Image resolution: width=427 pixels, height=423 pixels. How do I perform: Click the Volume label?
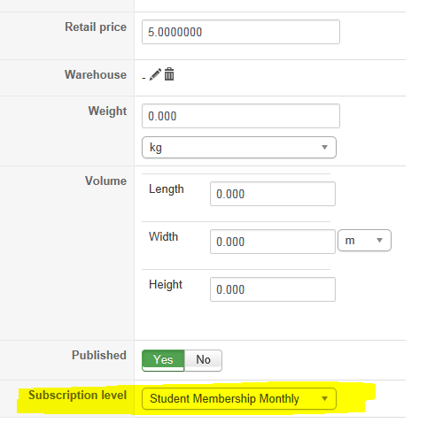coord(105,181)
